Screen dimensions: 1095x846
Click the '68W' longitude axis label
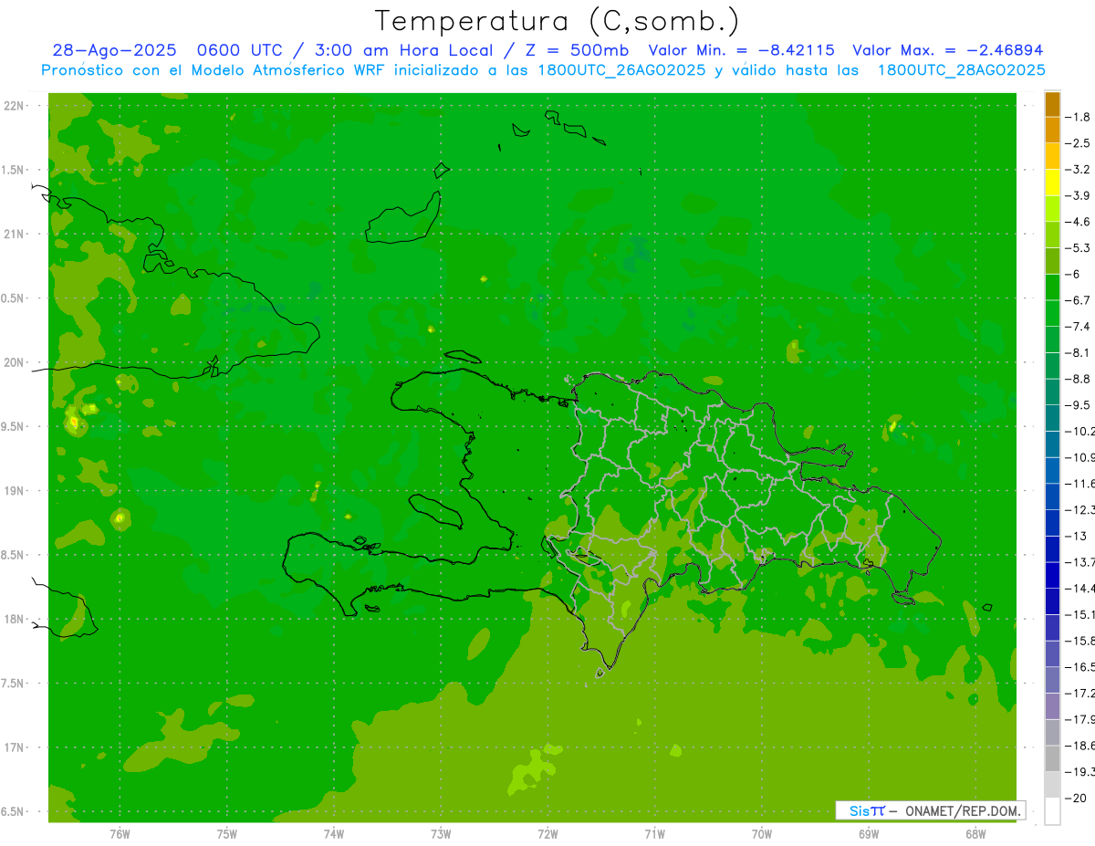[x=975, y=834]
